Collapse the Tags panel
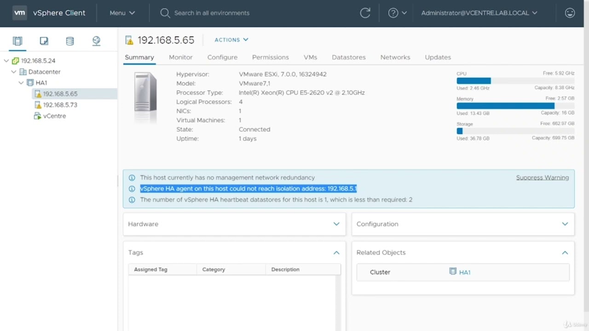The image size is (589, 331). click(x=336, y=252)
